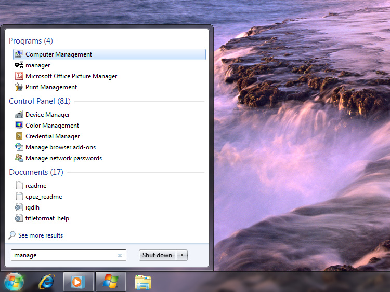This screenshot has height=292, width=390.
Task: Open Computer Management result
Action: tap(109, 54)
